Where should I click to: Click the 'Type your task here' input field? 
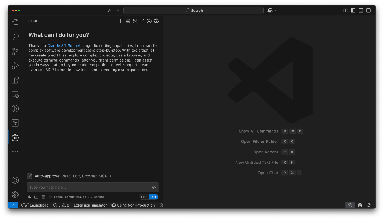[88, 187]
